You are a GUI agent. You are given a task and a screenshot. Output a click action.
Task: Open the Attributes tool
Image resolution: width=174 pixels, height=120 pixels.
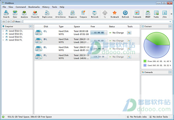coord(60,14)
